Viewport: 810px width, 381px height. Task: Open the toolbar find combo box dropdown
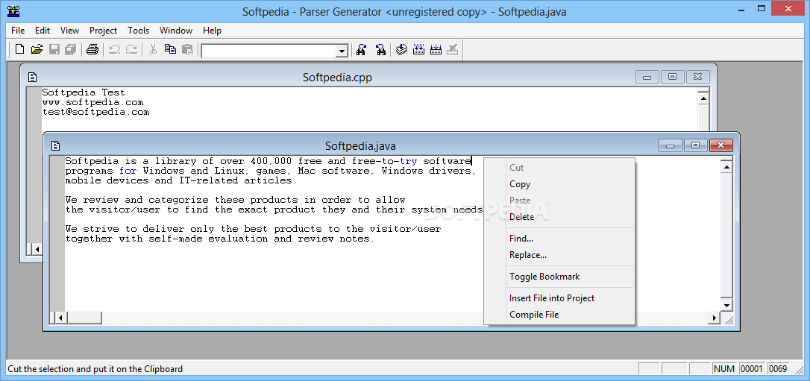click(x=342, y=51)
